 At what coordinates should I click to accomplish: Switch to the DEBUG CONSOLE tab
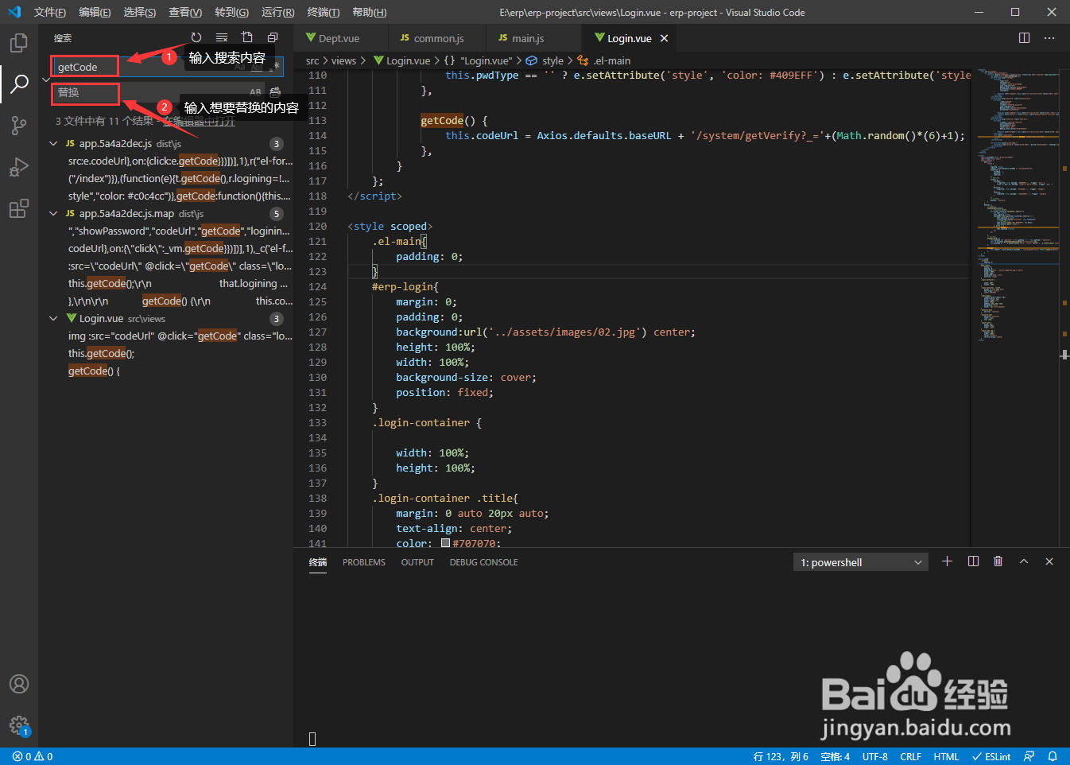(x=483, y=562)
